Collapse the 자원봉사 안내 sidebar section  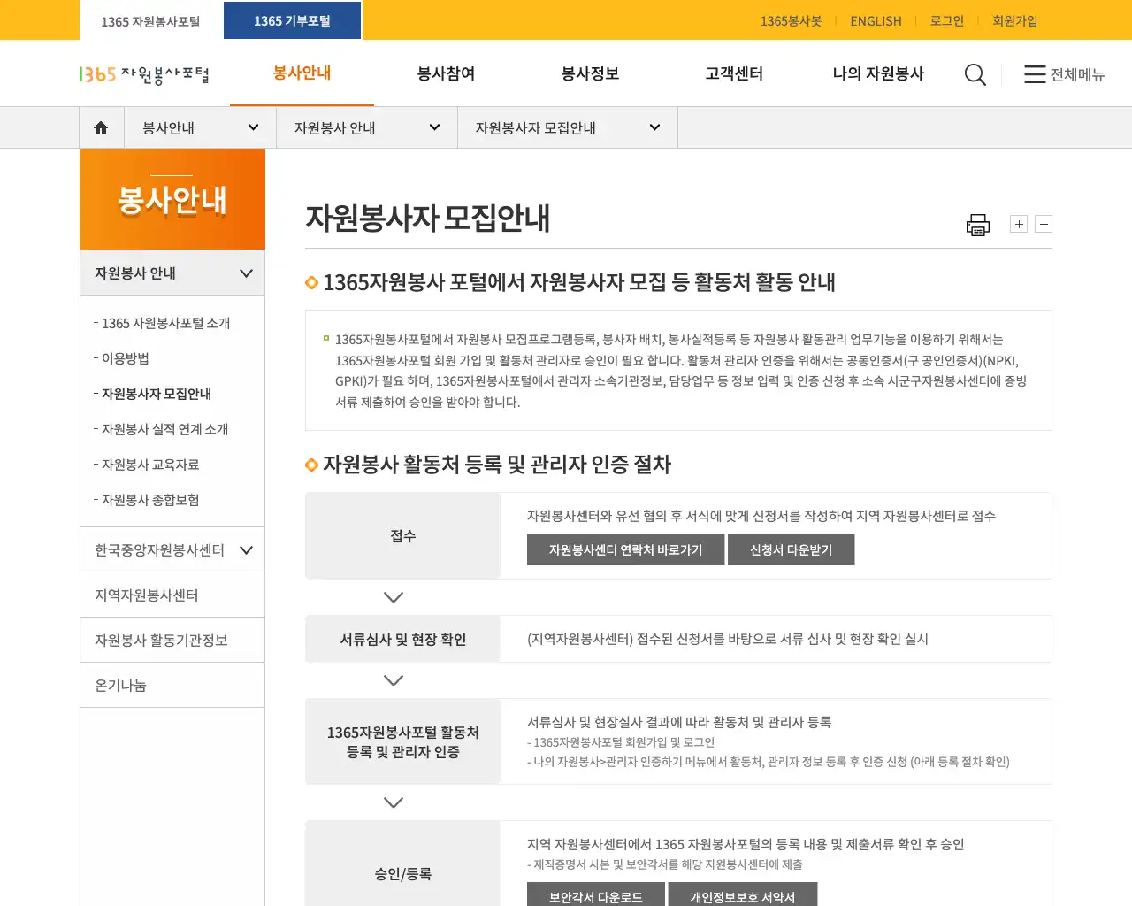click(245, 273)
